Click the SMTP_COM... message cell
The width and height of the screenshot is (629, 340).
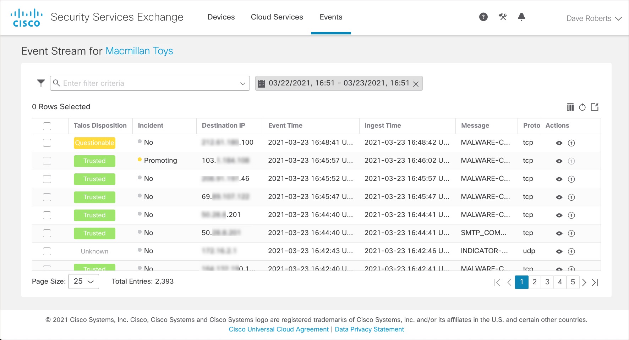coord(483,233)
